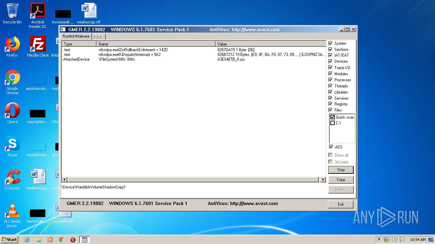Click horizontal scrollbar left arrow
Image resolution: width=435 pixels, height=244 pixels.
click(x=65, y=179)
